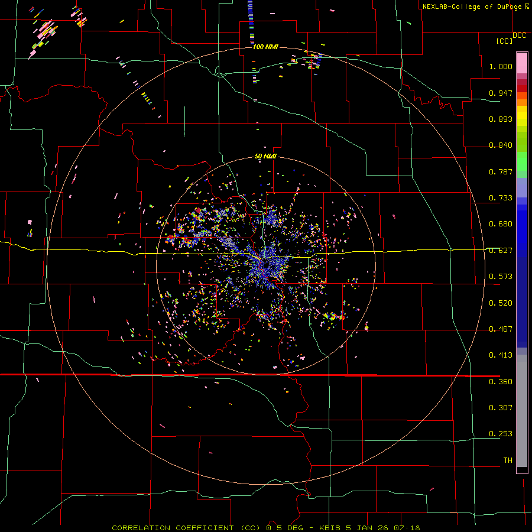Select the 0.627 scale value
Image resolution: width=532 pixels, height=532 pixels.
point(501,251)
